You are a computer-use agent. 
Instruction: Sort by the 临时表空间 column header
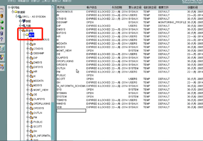[x=150, y=8]
